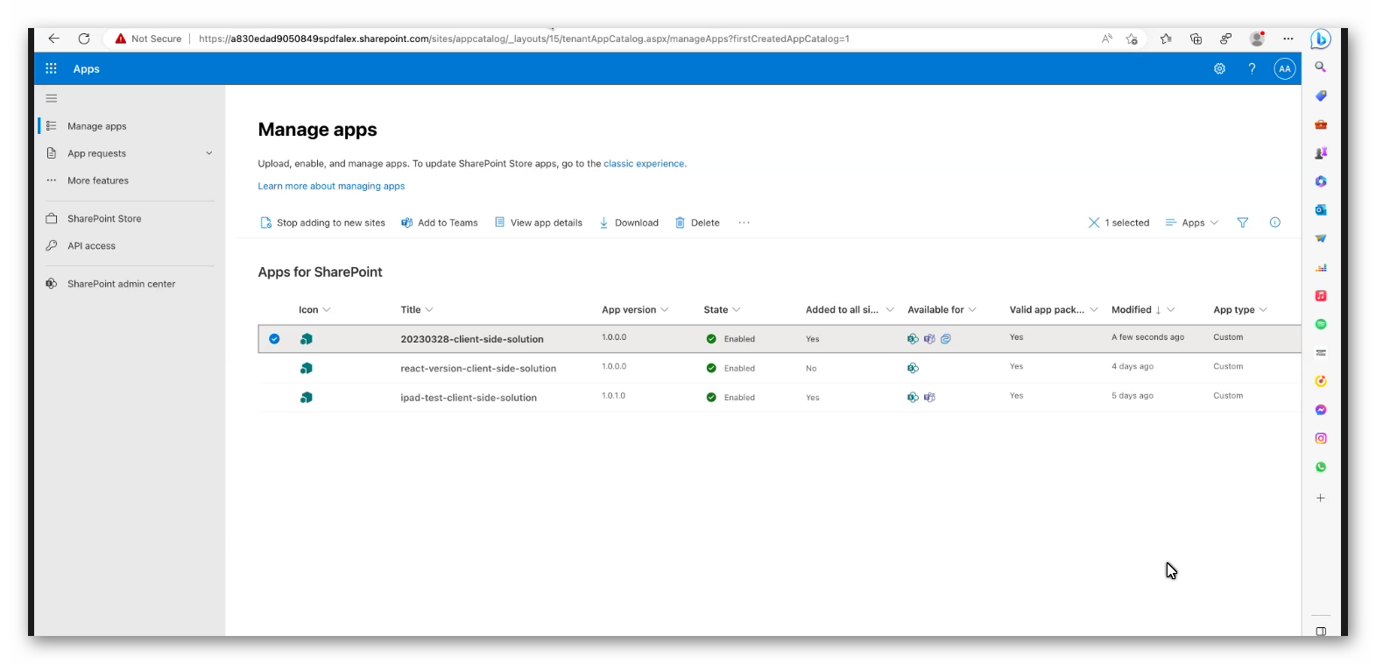Deselect the 20230328-client-side-solution row checkbox
This screenshot has height=664, width=1376.
point(274,339)
